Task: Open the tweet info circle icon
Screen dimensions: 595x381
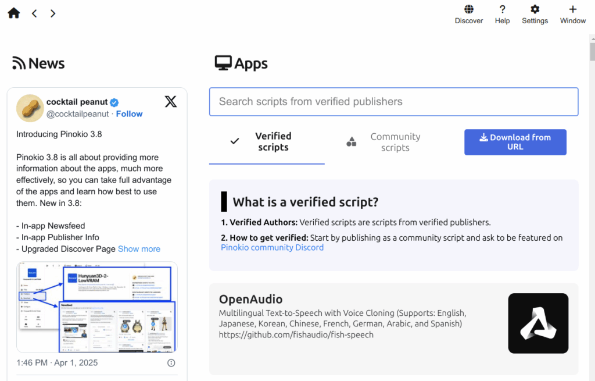Action: point(171,363)
